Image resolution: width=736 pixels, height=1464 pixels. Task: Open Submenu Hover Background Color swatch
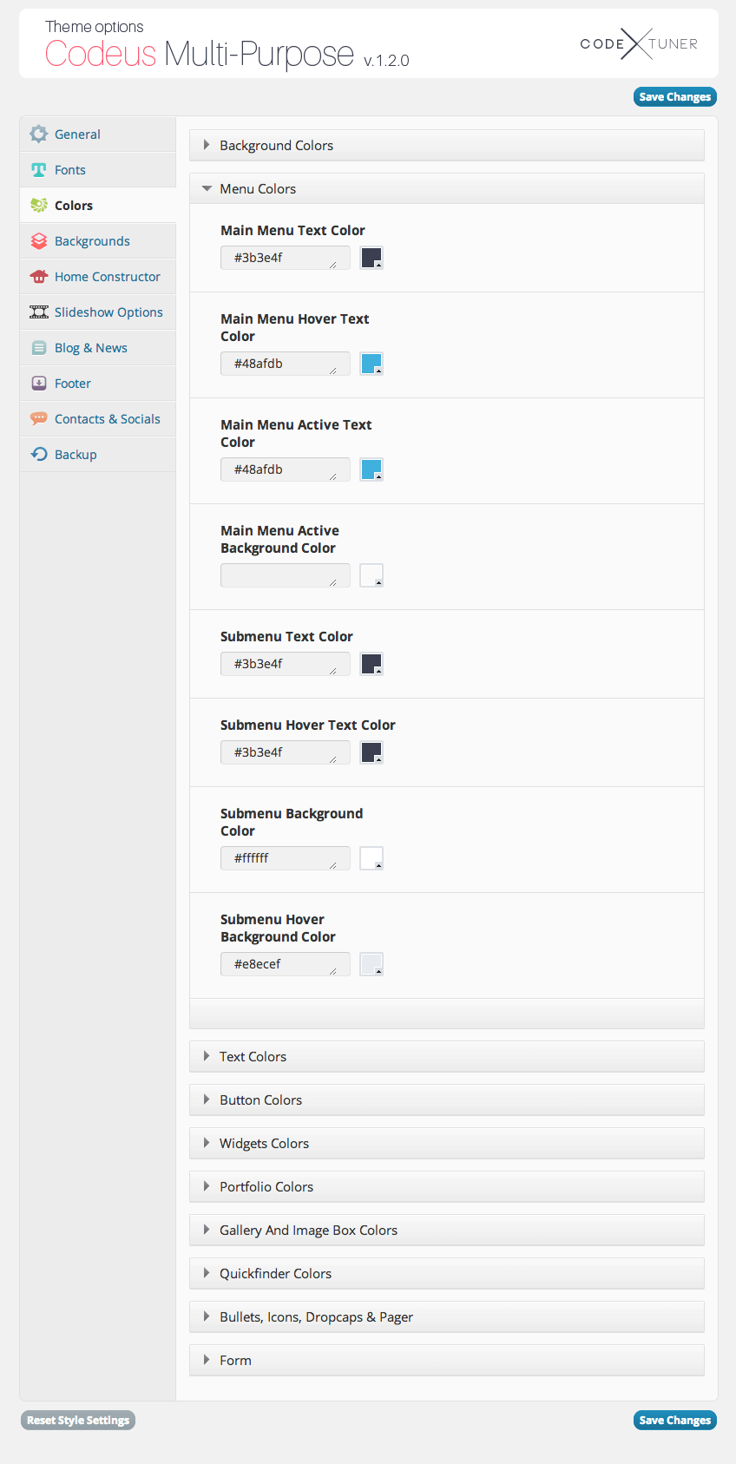(x=371, y=964)
